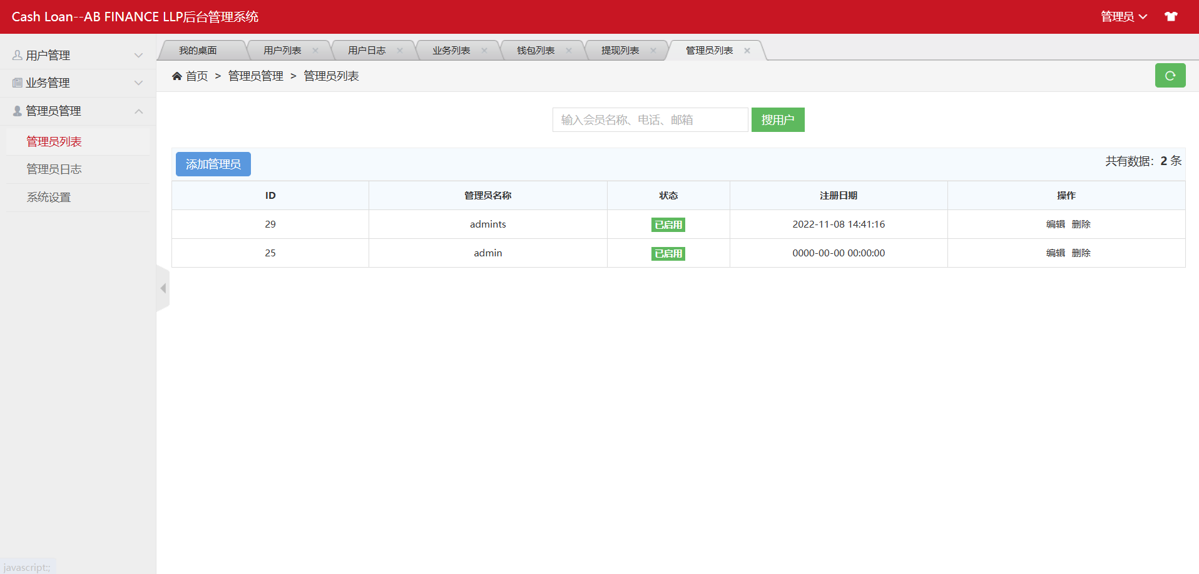Screen dimensions: 1199x574
Task: Collapse the 管理员管理 sidebar menu
Action: (x=78, y=111)
